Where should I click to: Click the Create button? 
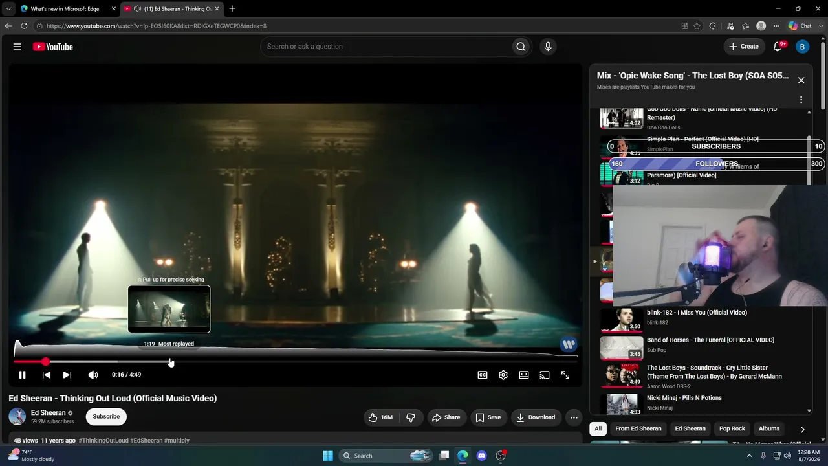(744, 47)
